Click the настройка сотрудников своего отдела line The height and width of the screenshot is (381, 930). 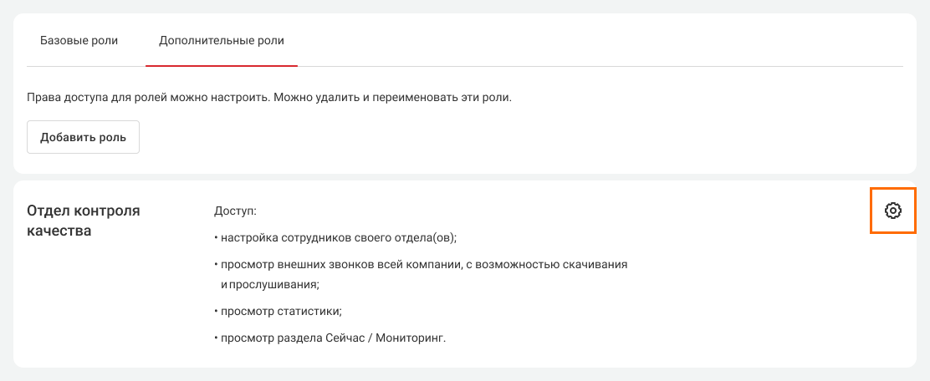click(338, 237)
